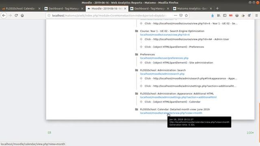This screenshot has width=260, height=146.
Task: Reload the current page
Action: (x=16, y=15)
